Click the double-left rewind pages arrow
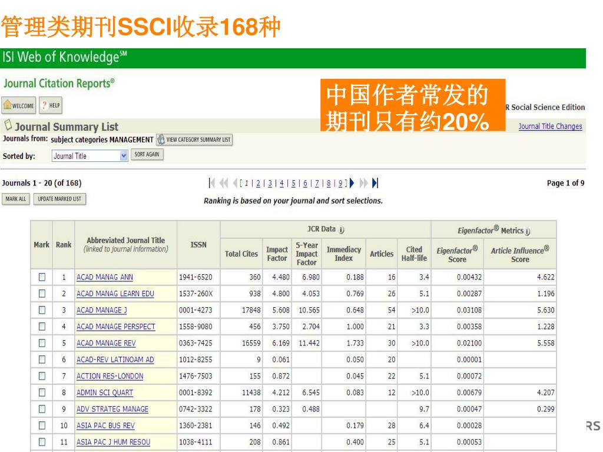This screenshot has width=603, height=452. (x=223, y=183)
